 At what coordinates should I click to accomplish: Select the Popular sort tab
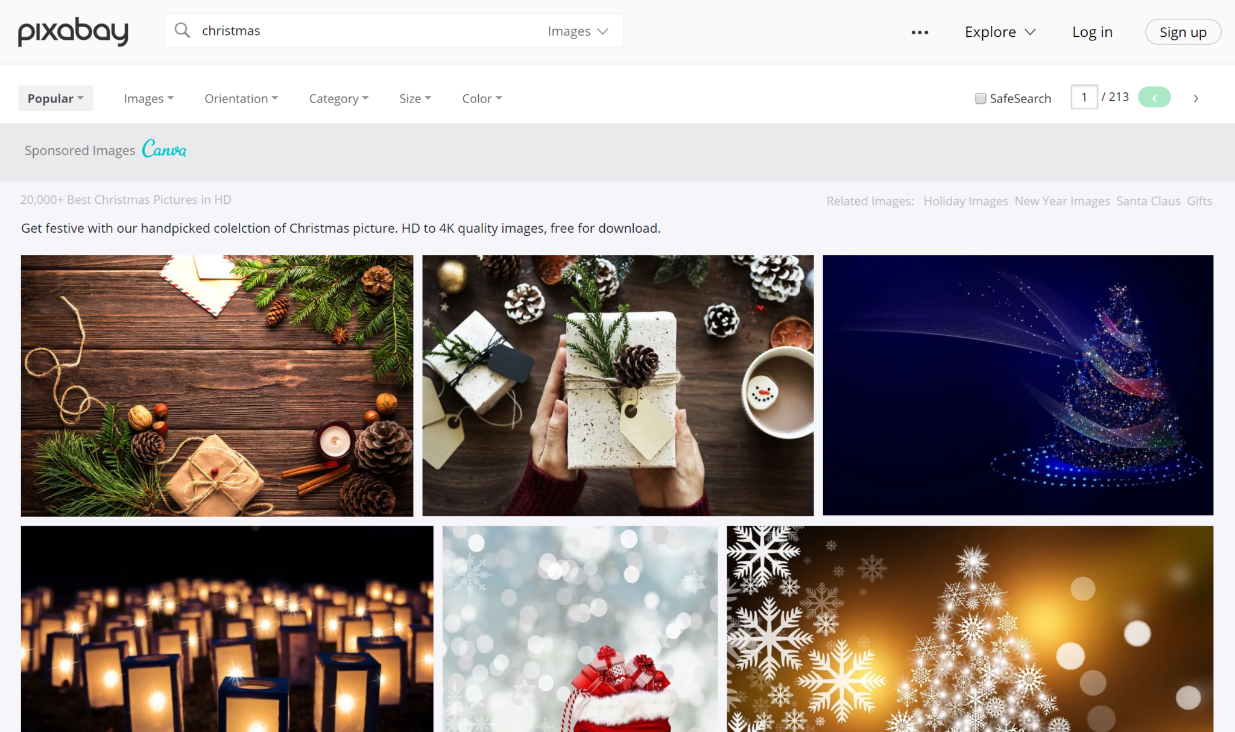pos(55,98)
